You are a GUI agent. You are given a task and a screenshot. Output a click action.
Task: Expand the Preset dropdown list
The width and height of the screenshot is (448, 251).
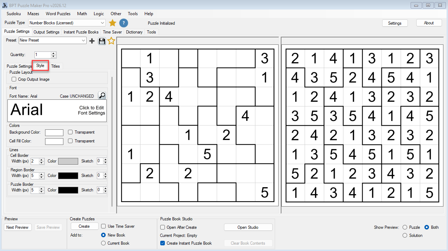point(83,41)
